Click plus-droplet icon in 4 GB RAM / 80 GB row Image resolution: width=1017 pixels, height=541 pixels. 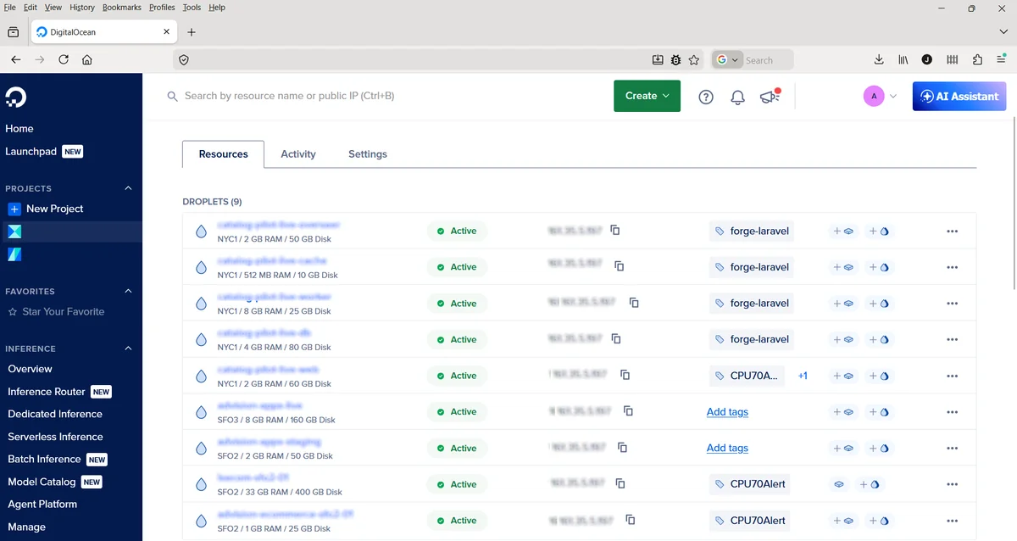tap(879, 339)
